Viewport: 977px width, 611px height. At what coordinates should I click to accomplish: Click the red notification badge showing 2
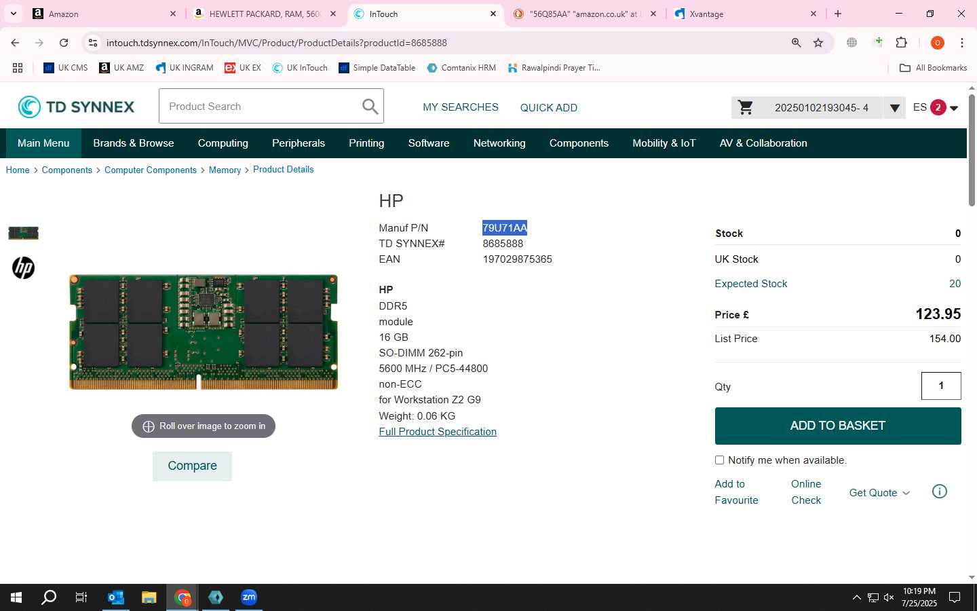[x=938, y=107]
